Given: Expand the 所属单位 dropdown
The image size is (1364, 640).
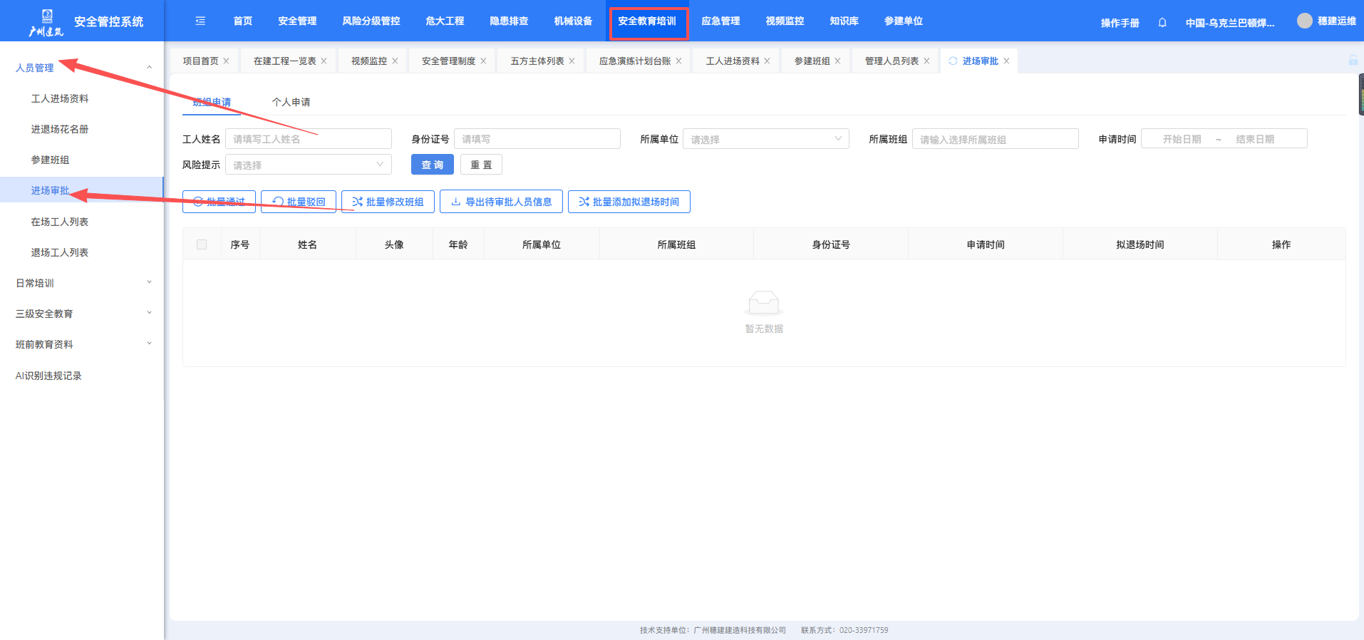Looking at the screenshot, I should pos(765,139).
